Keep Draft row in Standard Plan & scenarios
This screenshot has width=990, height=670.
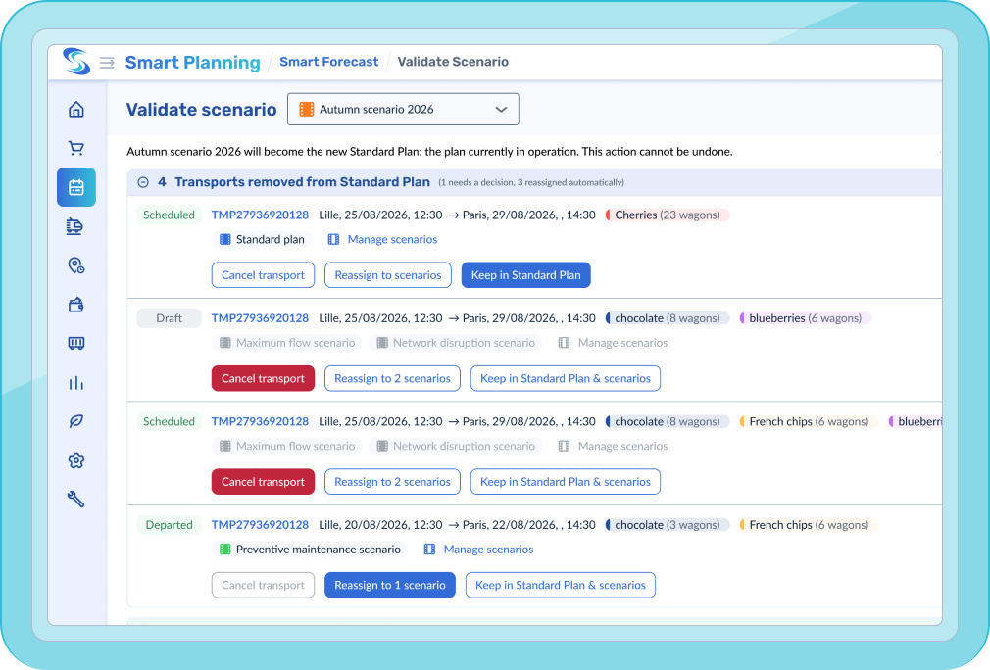tap(565, 378)
